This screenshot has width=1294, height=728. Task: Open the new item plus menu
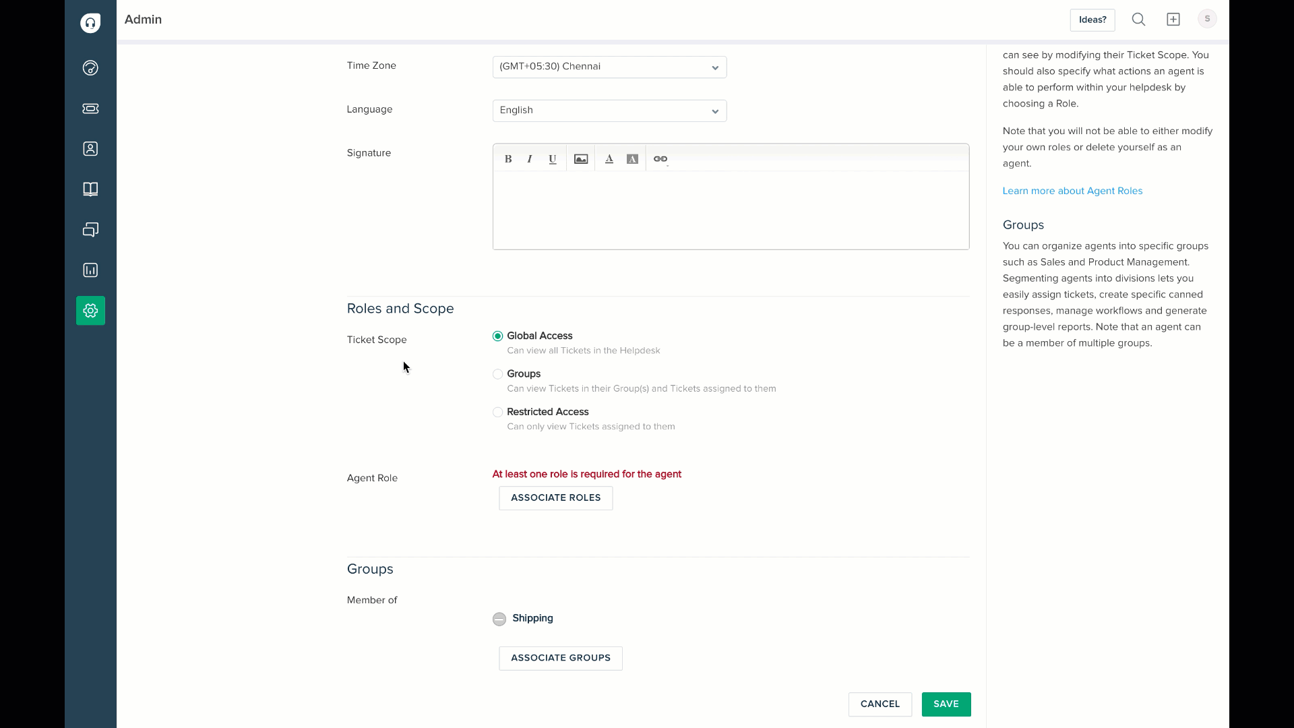tap(1173, 20)
